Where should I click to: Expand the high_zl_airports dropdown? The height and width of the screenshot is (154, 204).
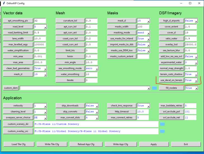click(196, 21)
